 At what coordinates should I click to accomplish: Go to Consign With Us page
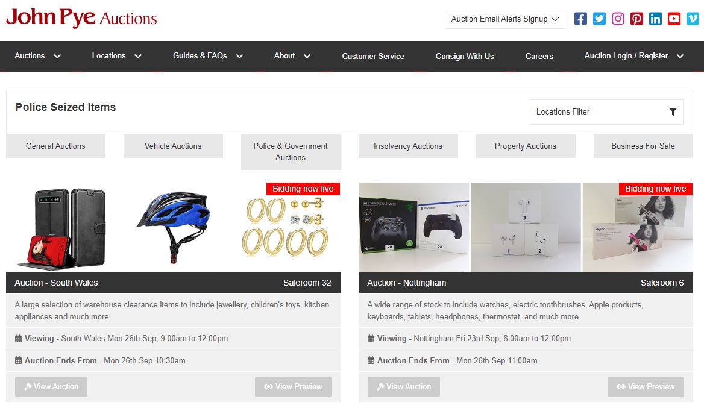[x=465, y=56]
